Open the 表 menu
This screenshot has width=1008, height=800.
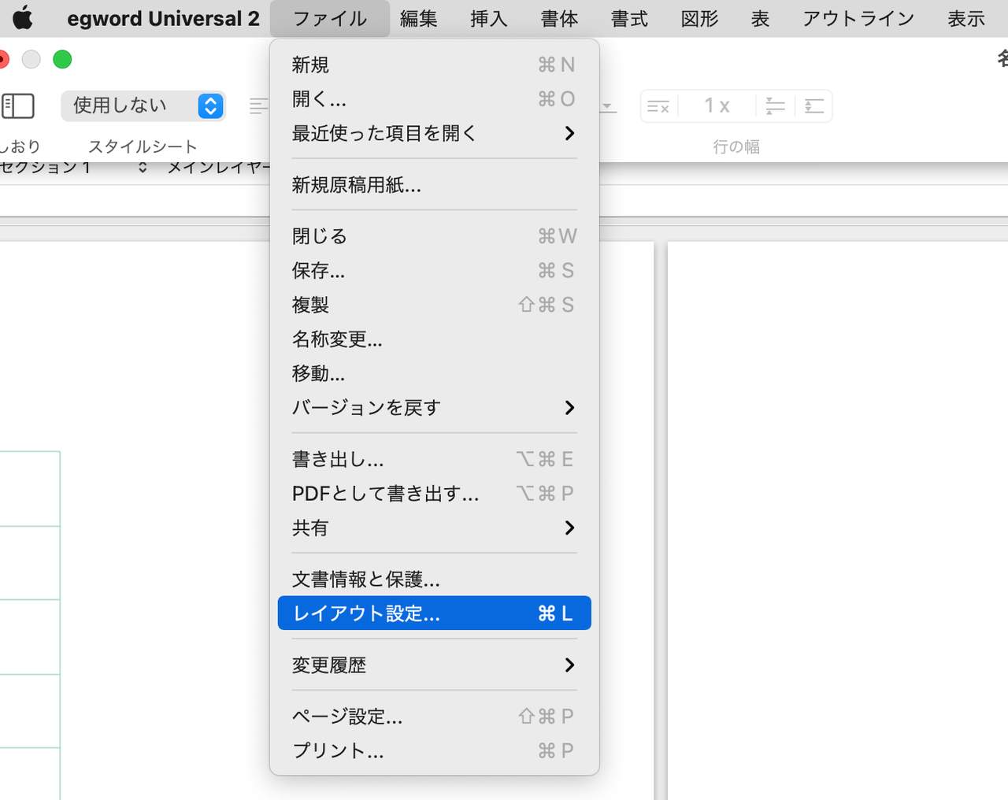coord(760,18)
